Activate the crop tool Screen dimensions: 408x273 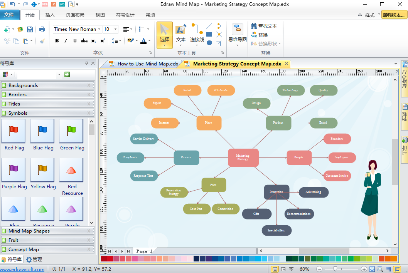click(219, 43)
